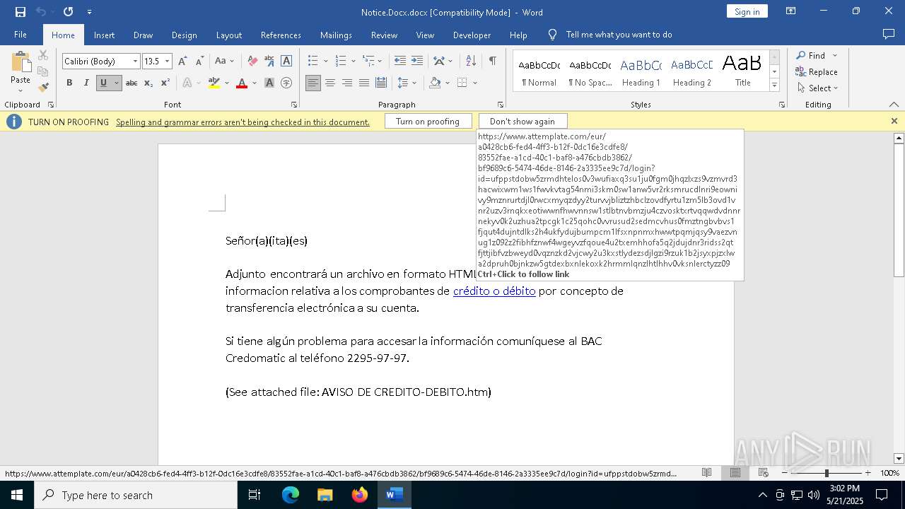Click the Format Painter brush icon

(x=43, y=88)
